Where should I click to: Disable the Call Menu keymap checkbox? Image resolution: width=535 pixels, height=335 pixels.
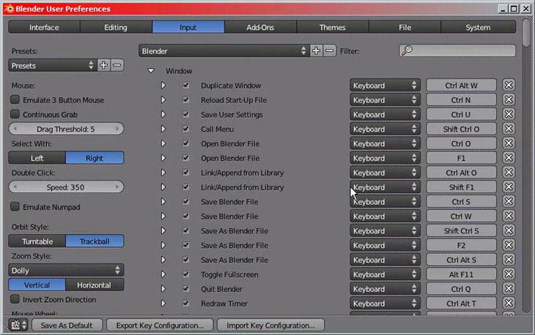(x=185, y=129)
